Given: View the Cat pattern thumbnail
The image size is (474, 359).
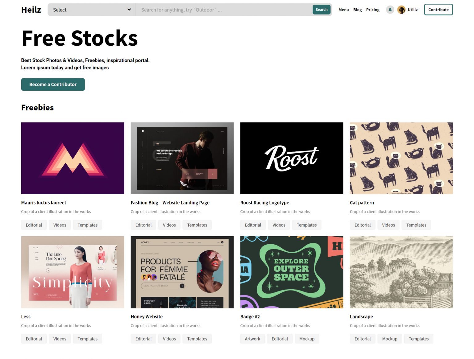Looking at the screenshot, I should [401, 158].
